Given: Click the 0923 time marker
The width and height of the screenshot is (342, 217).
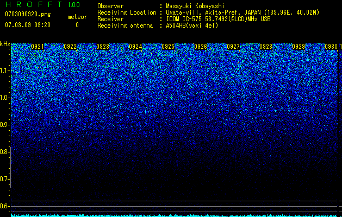Looking at the screenshot, I should click(103, 47).
